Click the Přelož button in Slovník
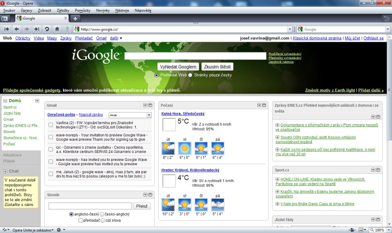Screen dimensions: 392x233 pyautogui.click(x=142, y=206)
